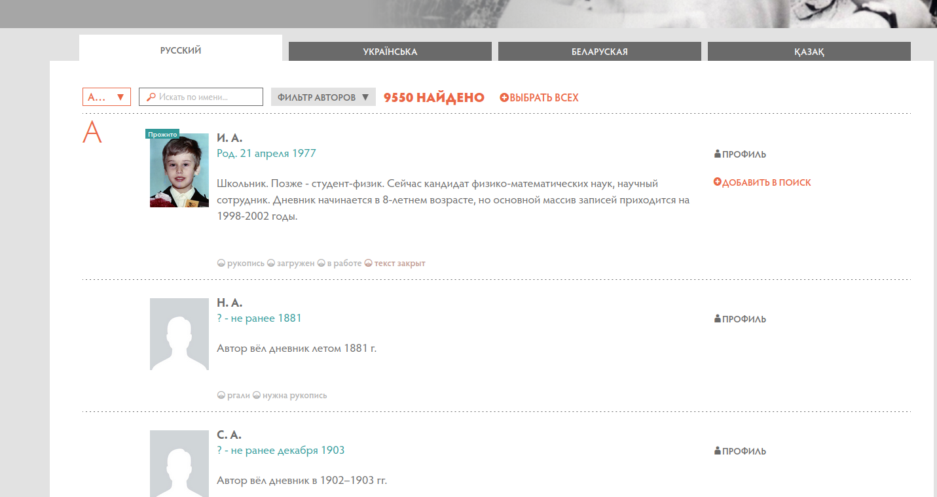Screen dimensions: 937x497
Task: Open the ҚАЗАҚ language tab
Action: [x=809, y=52]
